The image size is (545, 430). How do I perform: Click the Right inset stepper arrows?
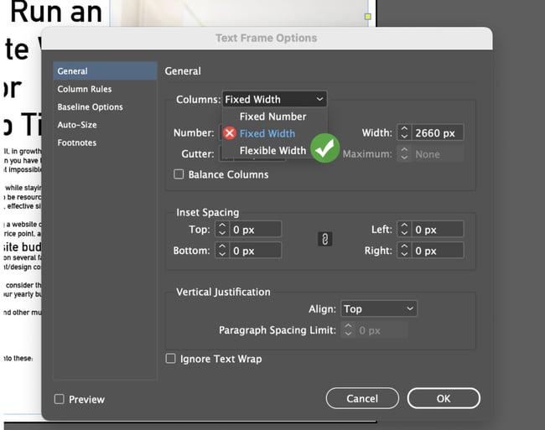pyautogui.click(x=404, y=251)
